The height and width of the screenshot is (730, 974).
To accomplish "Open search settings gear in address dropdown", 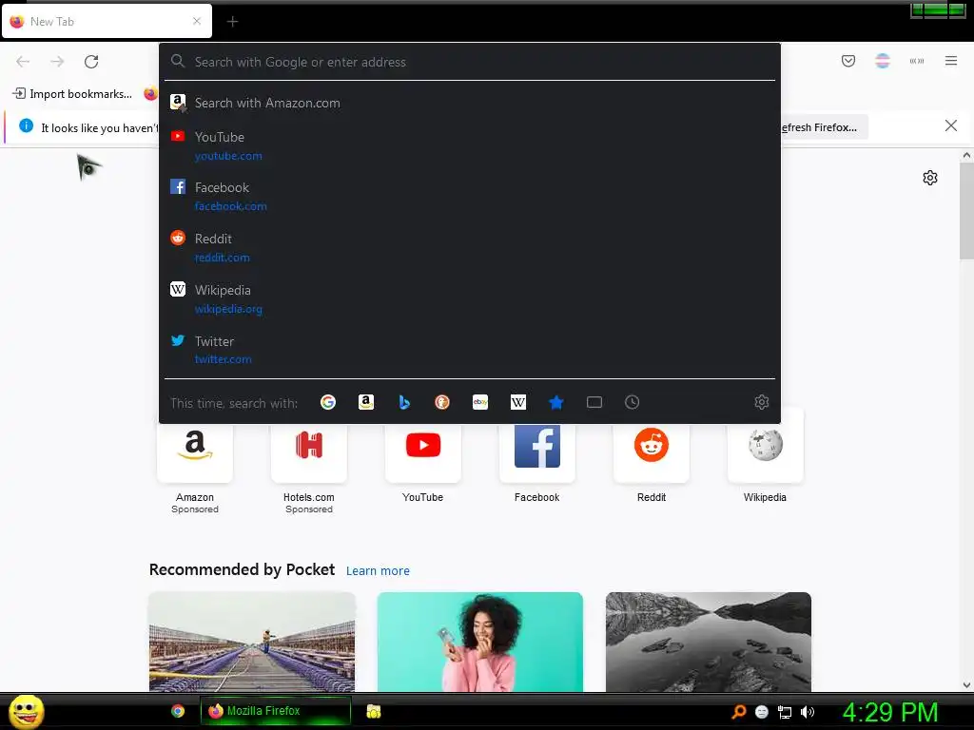I will 762,402.
